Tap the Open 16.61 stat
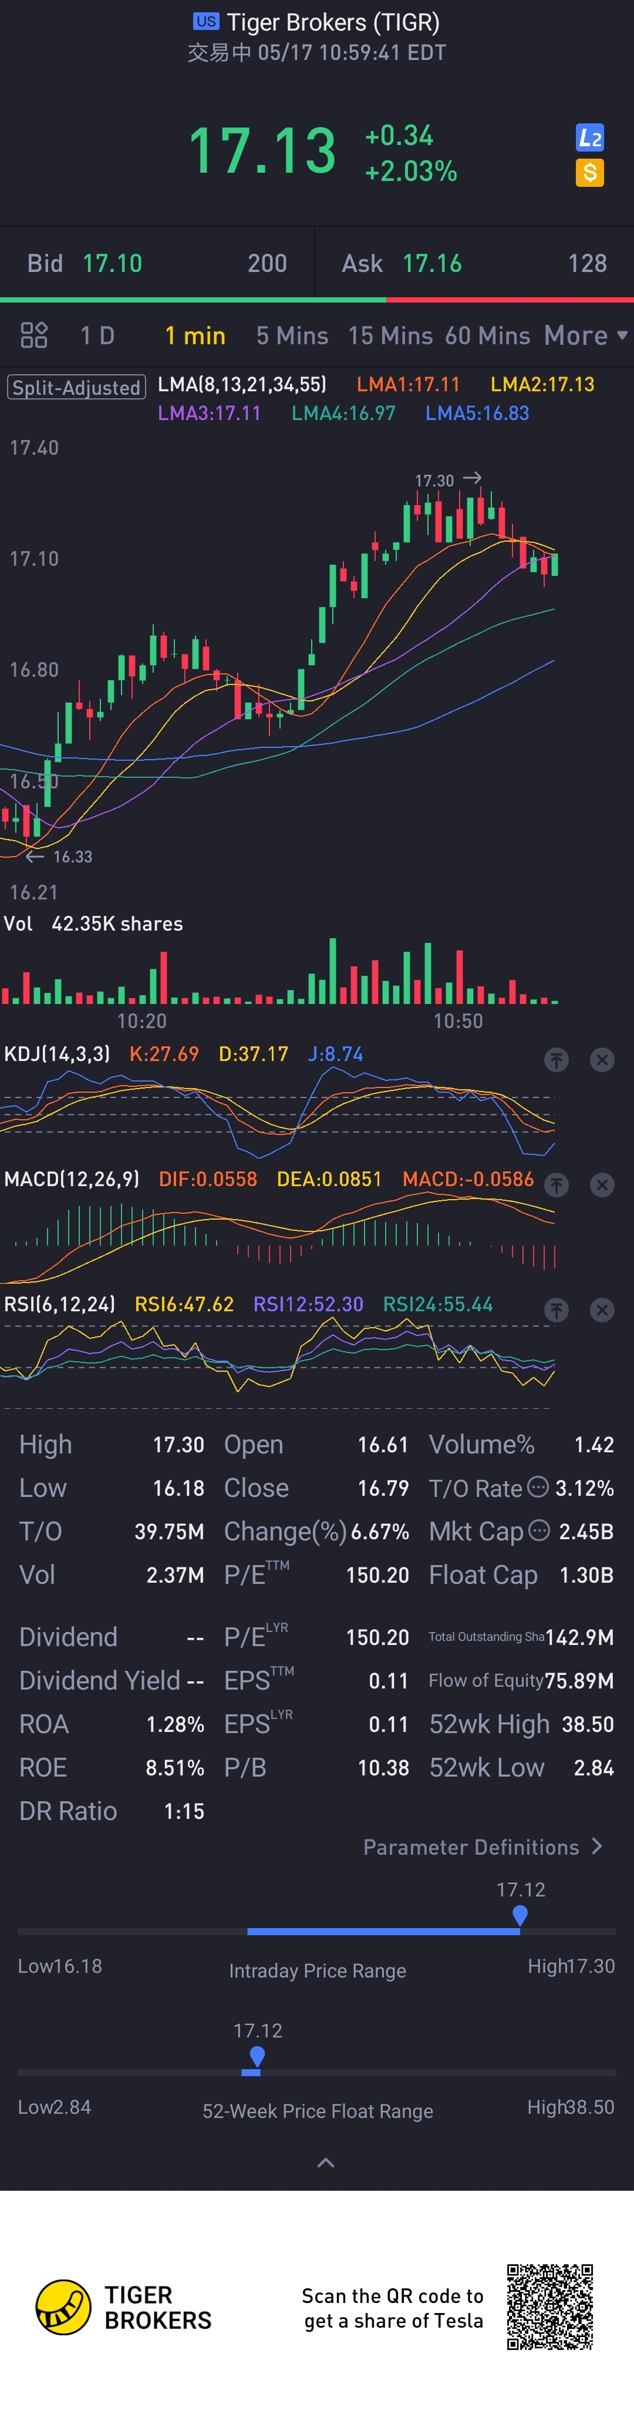Image resolution: width=634 pixels, height=2424 pixels. coord(316,1445)
